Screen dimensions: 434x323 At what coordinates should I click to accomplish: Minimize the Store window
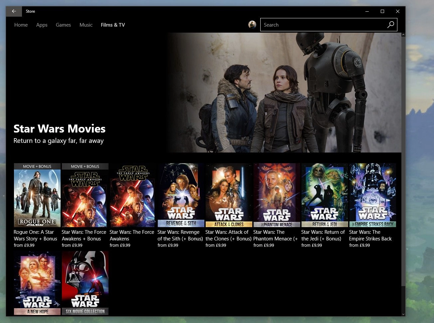[367, 11]
